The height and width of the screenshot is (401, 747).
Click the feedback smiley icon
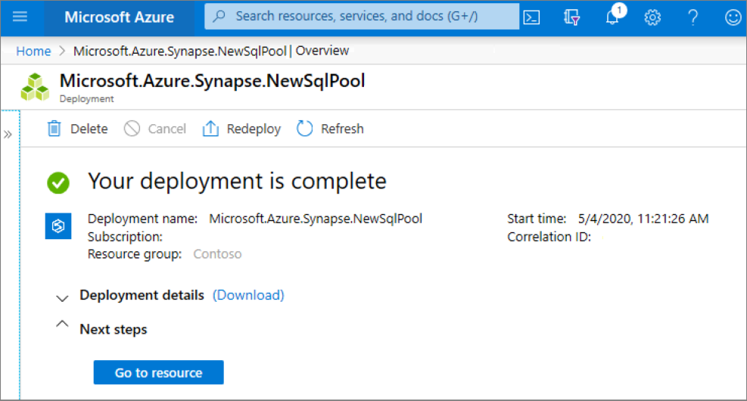[732, 17]
